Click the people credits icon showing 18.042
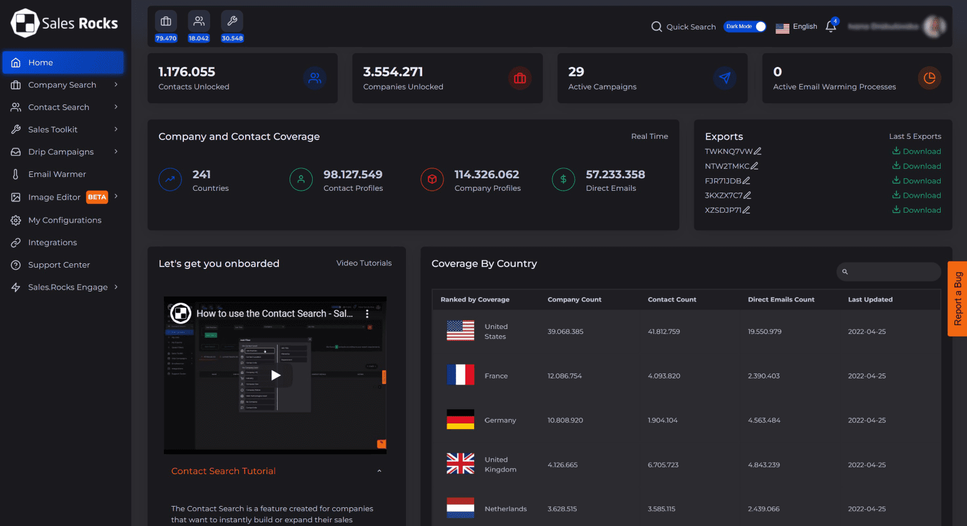The width and height of the screenshot is (967, 526). tap(199, 21)
